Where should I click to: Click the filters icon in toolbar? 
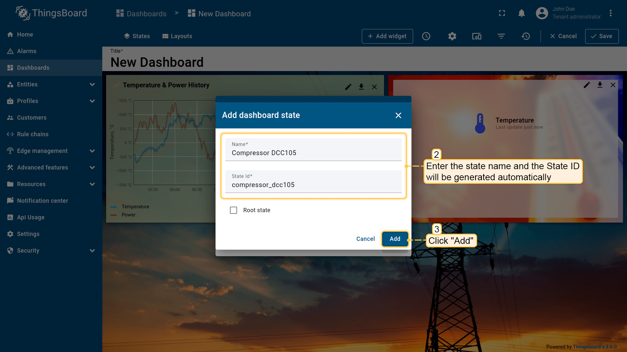[501, 36]
